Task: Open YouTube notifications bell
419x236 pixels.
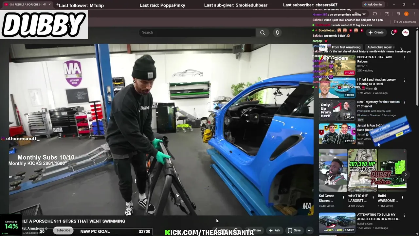Action: tap(393, 32)
